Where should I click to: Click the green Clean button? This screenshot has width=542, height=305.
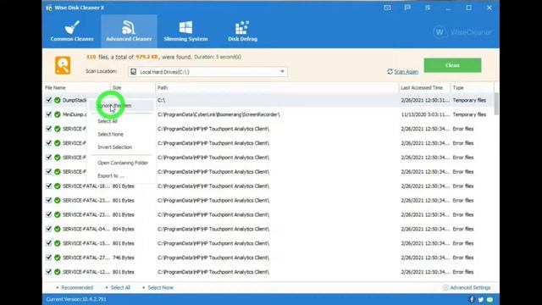pyautogui.click(x=452, y=65)
